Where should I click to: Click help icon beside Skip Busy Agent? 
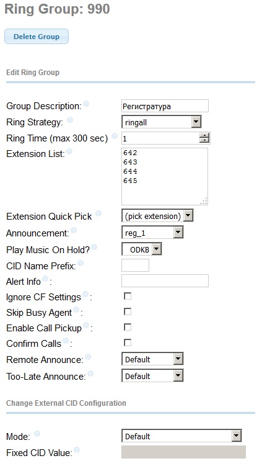pos(76,310)
